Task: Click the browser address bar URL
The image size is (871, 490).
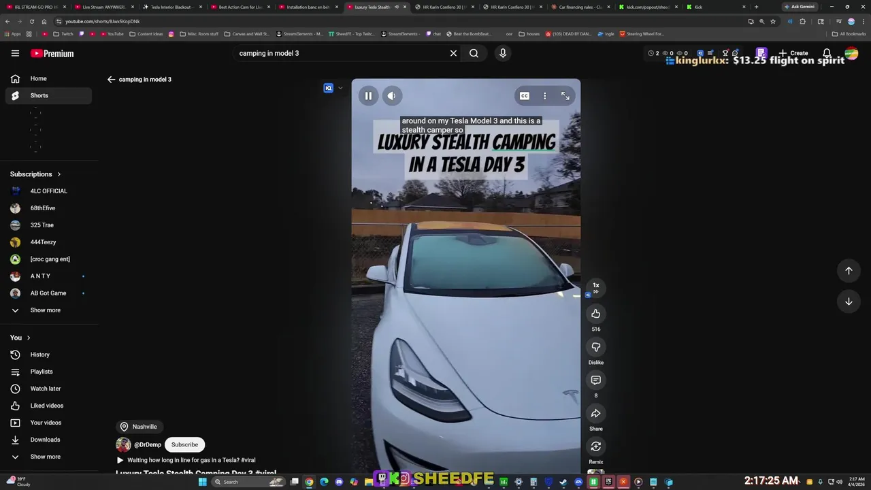Action: [102, 21]
